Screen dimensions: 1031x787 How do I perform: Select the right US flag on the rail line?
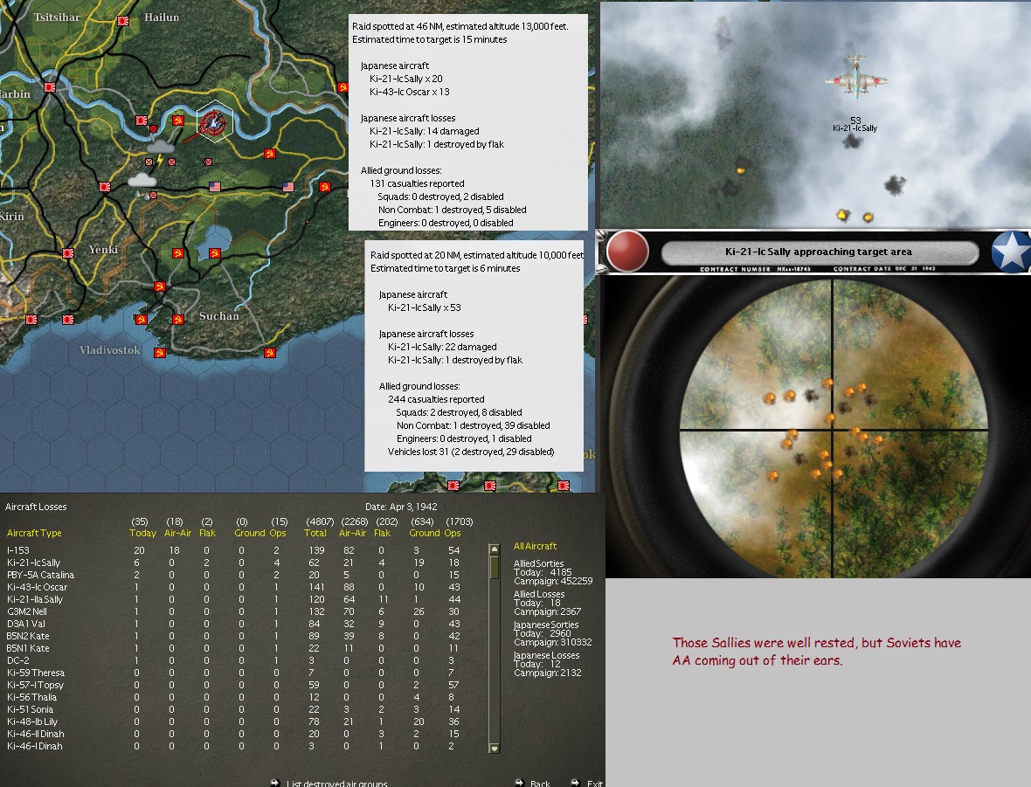(288, 187)
